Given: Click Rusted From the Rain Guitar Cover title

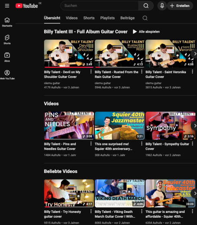Looking at the screenshot, I should (116, 74).
